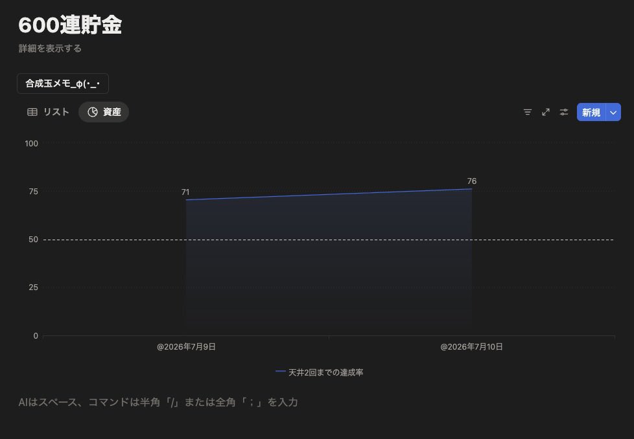634x439 pixels.
Task: Click y-axis value 50
Action: (34, 240)
